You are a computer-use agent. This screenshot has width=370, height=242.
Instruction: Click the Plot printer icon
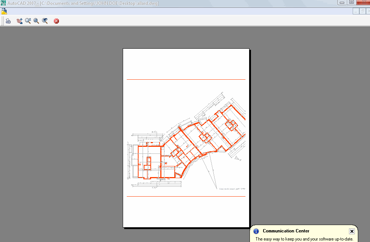click(x=7, y=21)
